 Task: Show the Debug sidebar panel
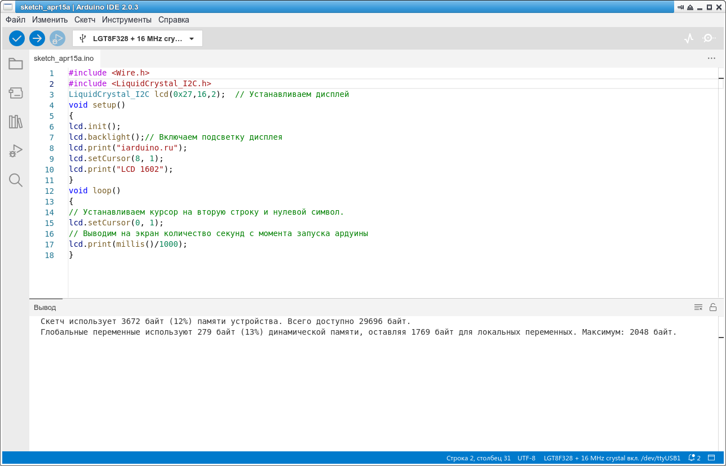pyautogui.click(x=16, y=151)
